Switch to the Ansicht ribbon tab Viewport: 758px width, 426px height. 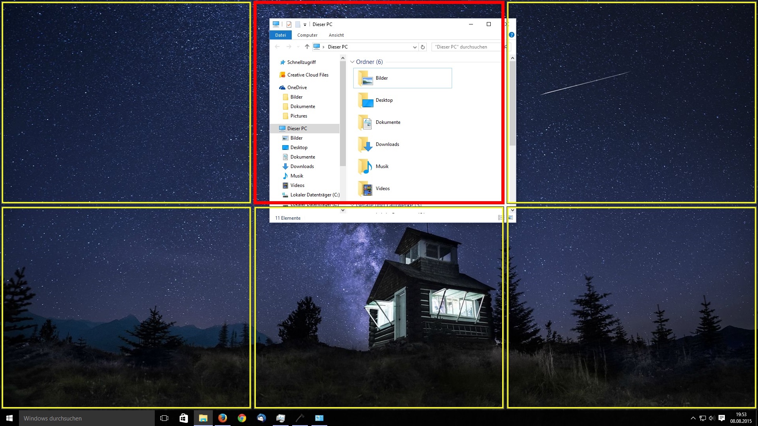coord(336,35)
